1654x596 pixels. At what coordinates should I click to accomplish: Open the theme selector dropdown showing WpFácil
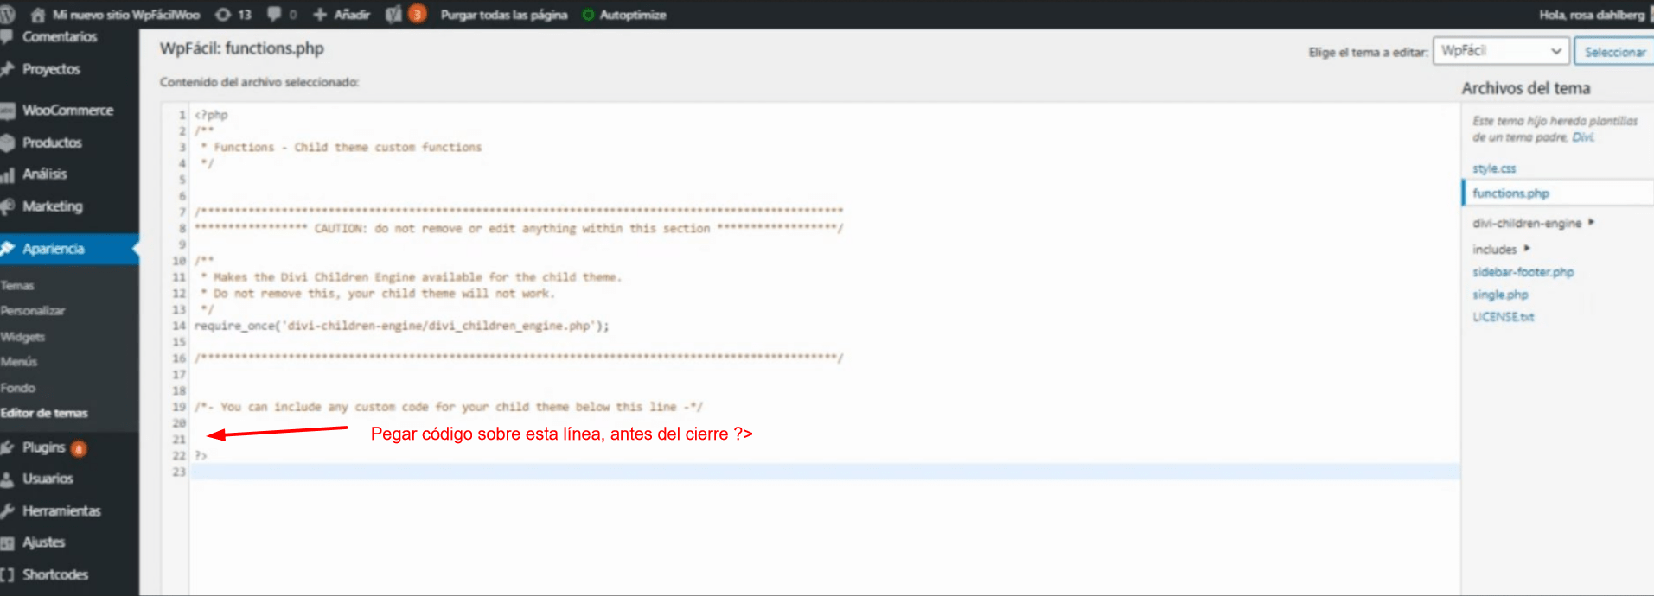[1500, 51]
